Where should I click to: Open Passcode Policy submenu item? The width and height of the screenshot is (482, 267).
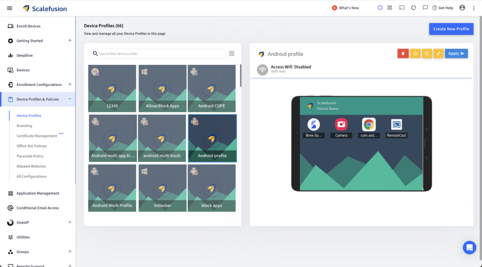tap(30, 156)
